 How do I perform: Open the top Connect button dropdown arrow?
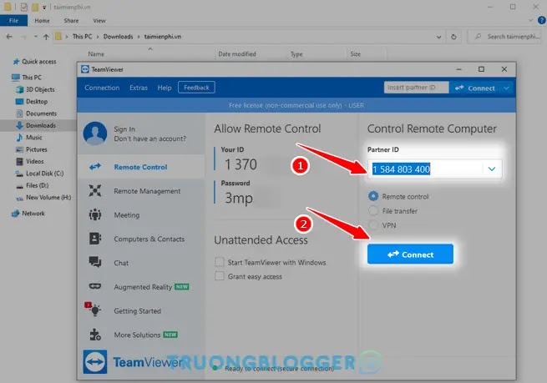(506, 88)
